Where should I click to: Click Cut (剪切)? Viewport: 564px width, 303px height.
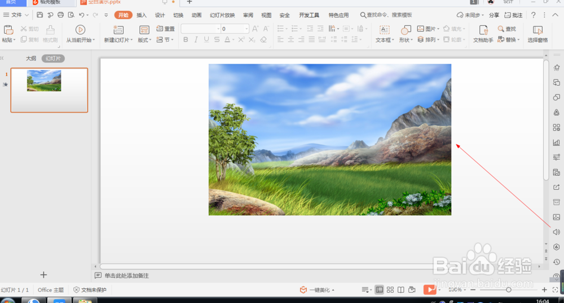[x=29, y=29]
